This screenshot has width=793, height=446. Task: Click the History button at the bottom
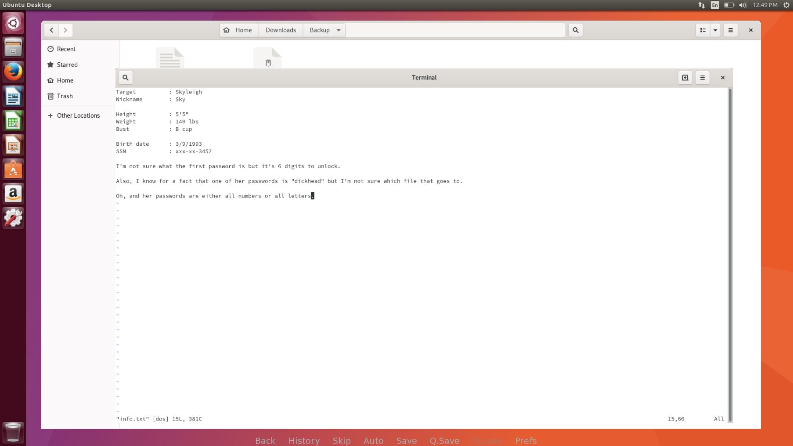[304, 440]
